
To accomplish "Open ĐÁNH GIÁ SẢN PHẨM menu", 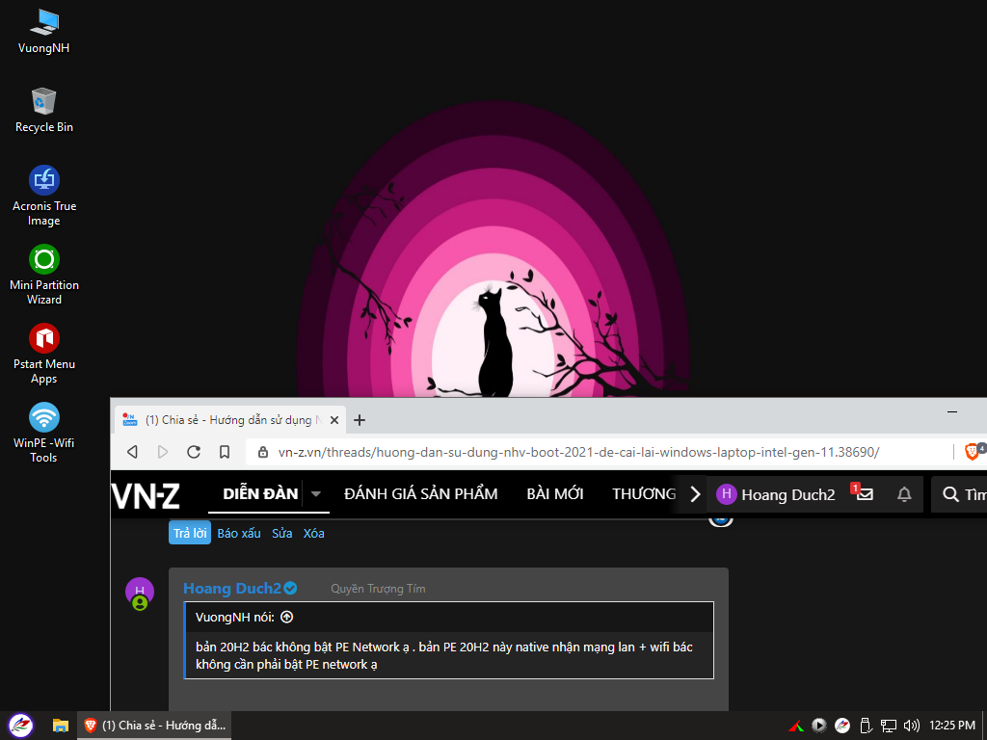I will [x=420, y=494].
